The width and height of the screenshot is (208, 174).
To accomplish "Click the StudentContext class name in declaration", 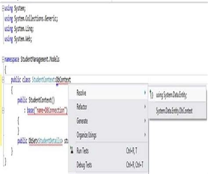I will [x=43, y=80].
